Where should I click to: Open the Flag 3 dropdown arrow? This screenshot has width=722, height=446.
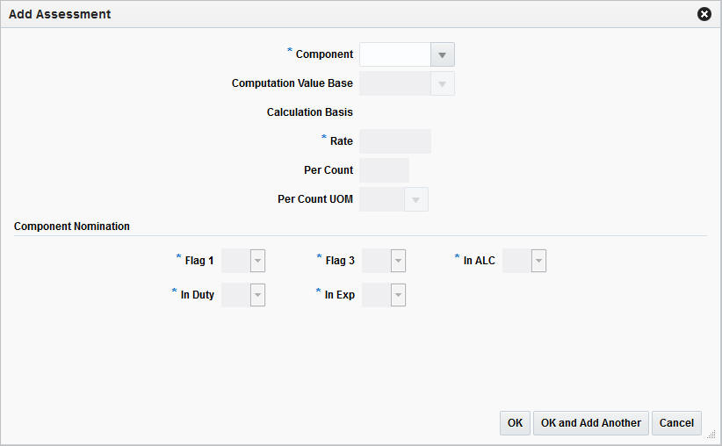click(398, 261)
